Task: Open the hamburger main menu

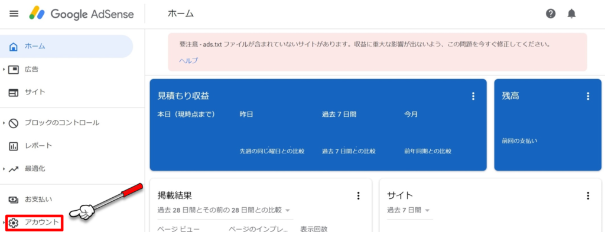Action: click(x=14, y=14)
